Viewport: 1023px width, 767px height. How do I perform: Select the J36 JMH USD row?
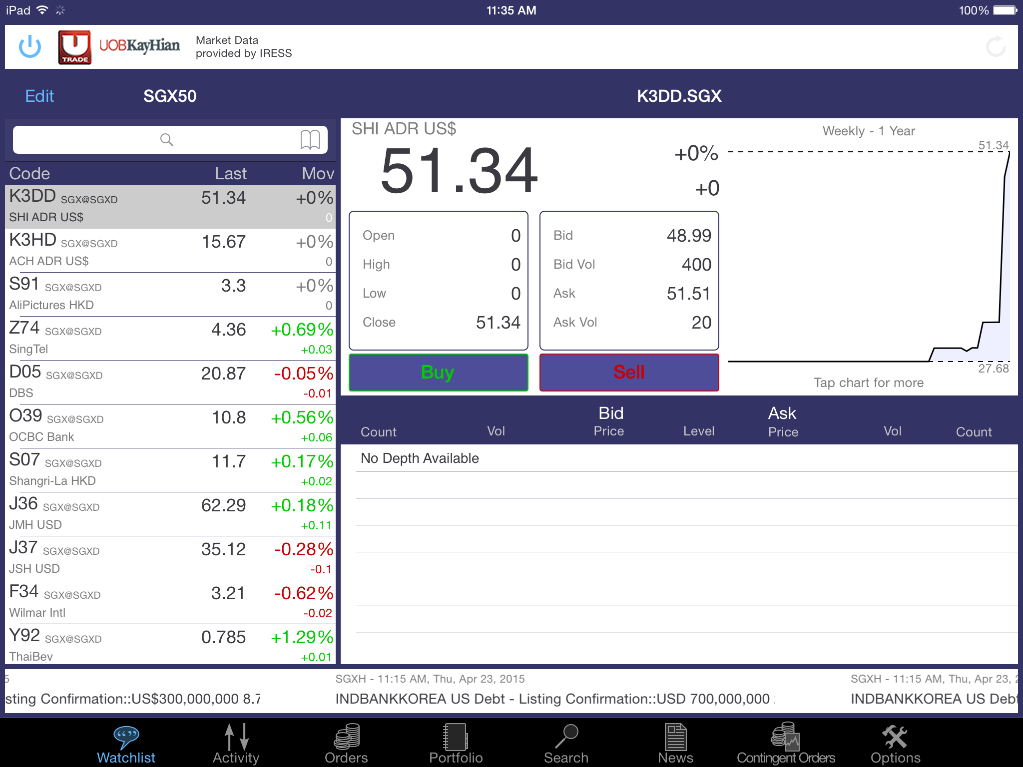170,514
